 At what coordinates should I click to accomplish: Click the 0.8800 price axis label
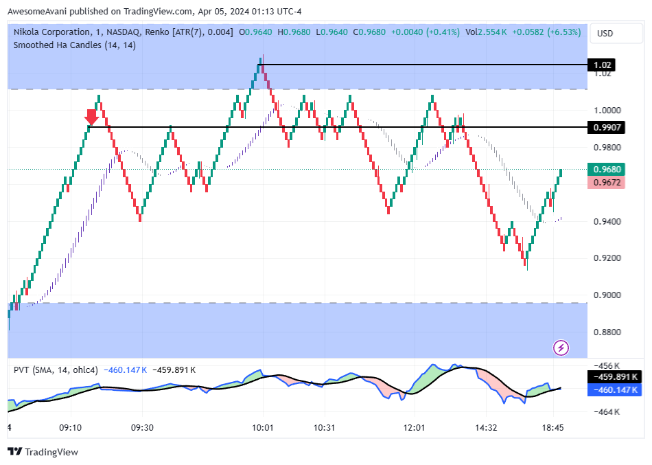607,332
